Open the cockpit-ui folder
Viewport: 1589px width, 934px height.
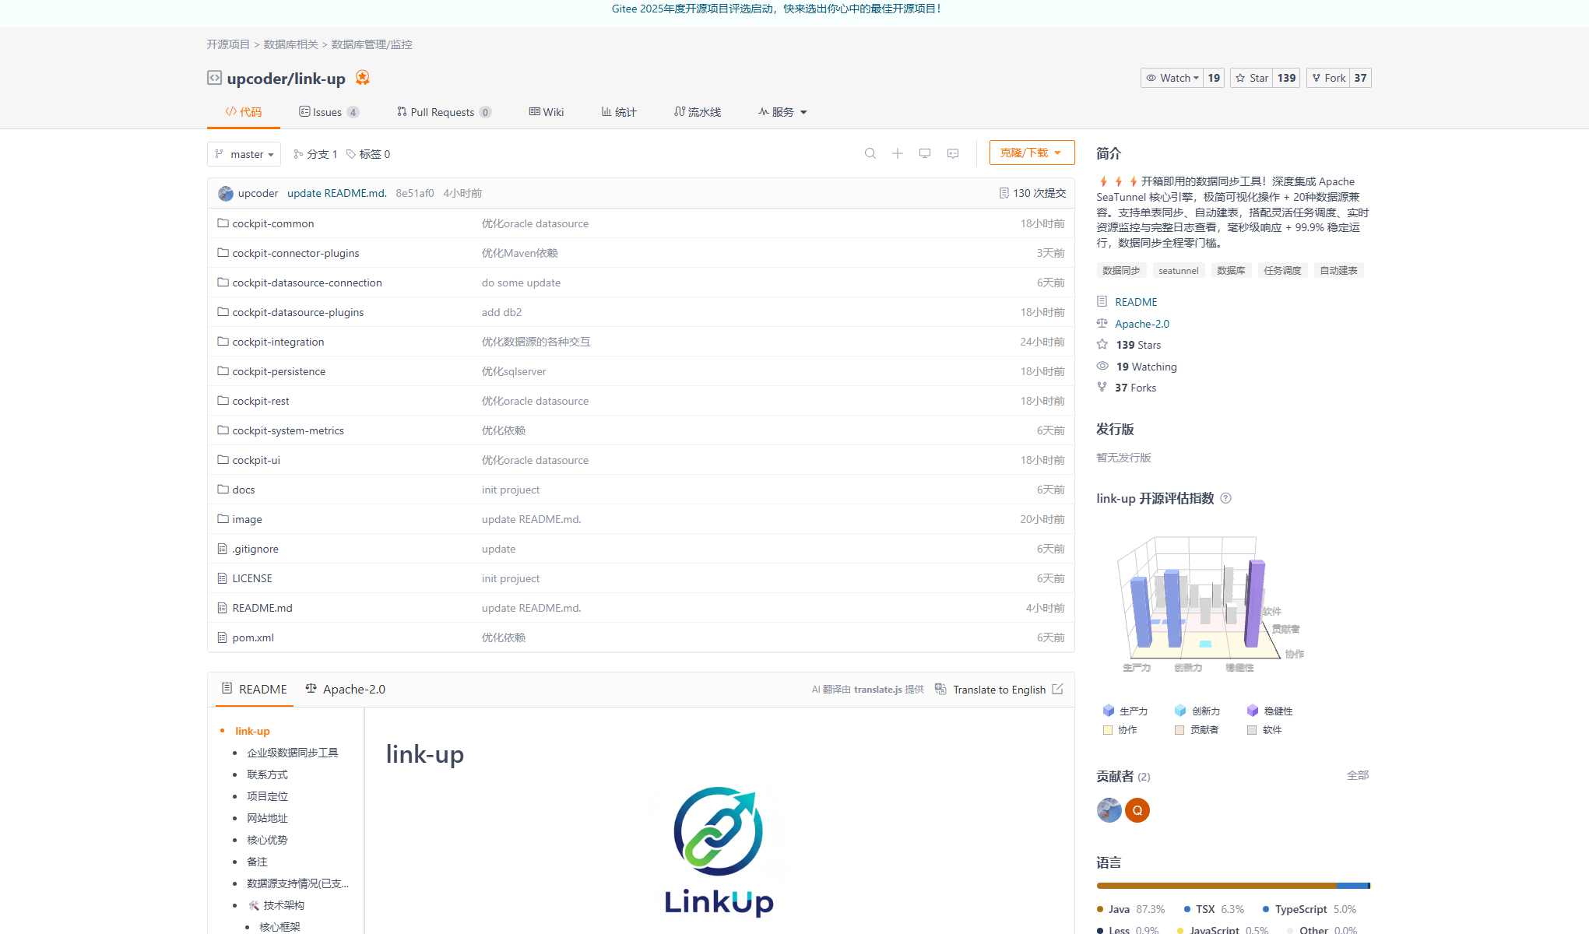tap(256, 460)
